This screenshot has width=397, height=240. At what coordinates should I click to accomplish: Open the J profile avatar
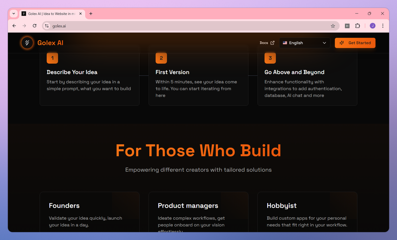(x=373, y=26)
